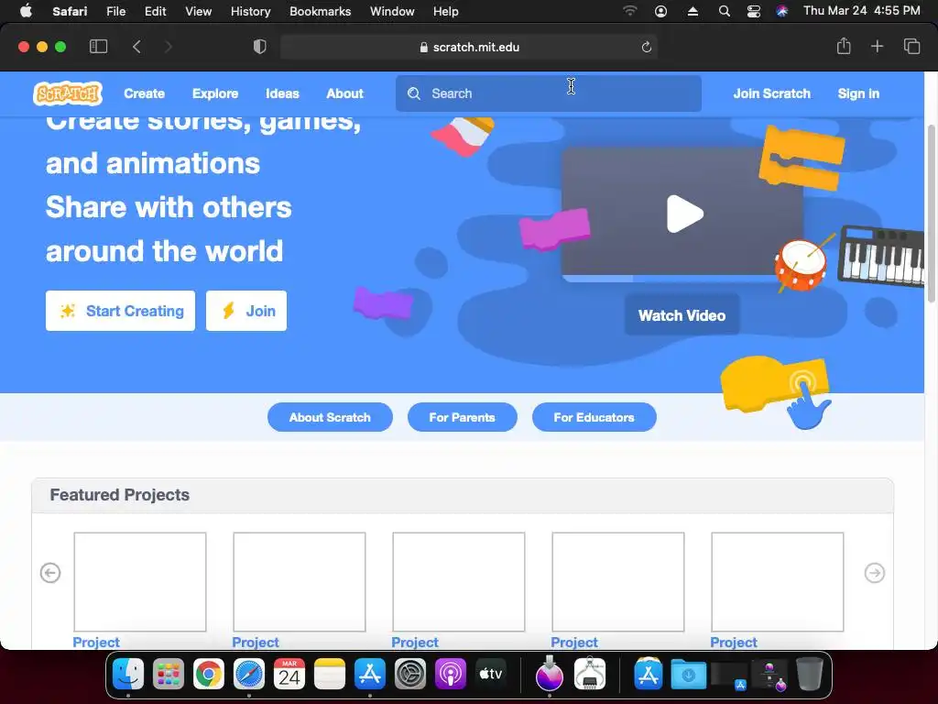Activate Siri from menu bar
Viewport: 938px width, 704px height.
pos(782,11)
